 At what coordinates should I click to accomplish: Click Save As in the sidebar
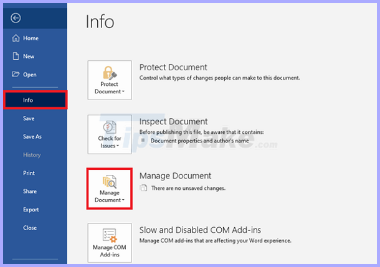point(35,136)
